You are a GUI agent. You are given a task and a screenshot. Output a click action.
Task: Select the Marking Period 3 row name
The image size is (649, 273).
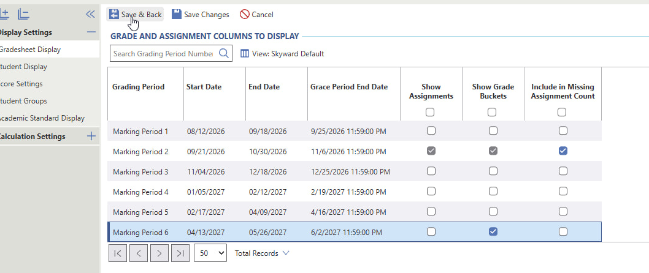tap(140, 172)
